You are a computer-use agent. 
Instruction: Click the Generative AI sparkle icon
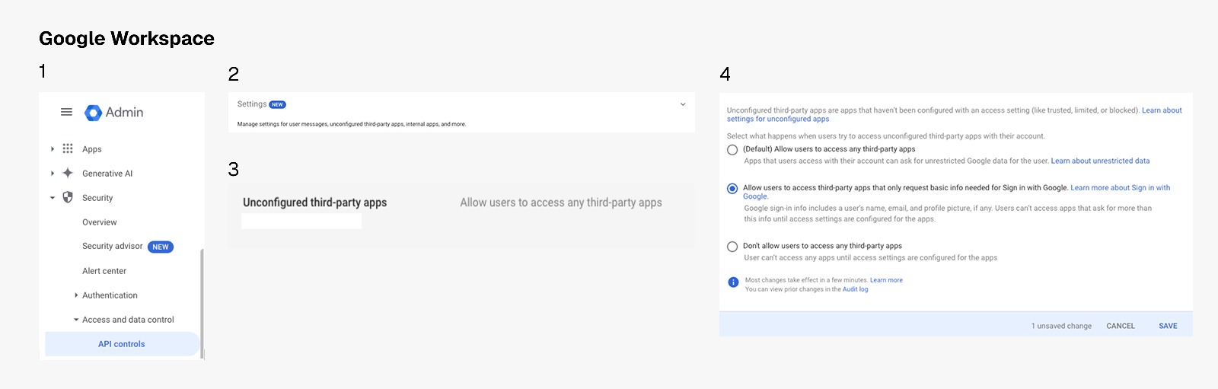point(68,173)
